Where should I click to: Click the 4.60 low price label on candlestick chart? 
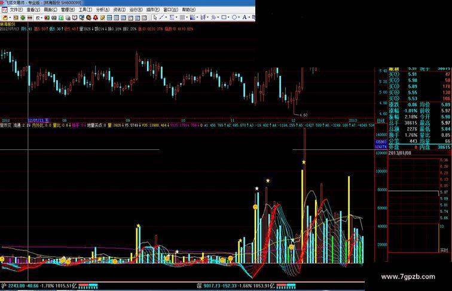pyautogui.click(x=304, y=115)
